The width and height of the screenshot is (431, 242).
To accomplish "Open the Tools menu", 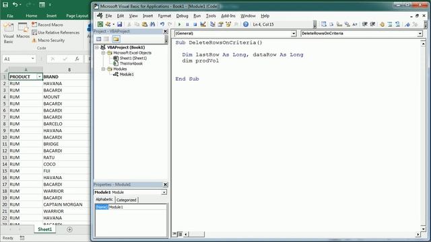I will click(x=211, y=16).
